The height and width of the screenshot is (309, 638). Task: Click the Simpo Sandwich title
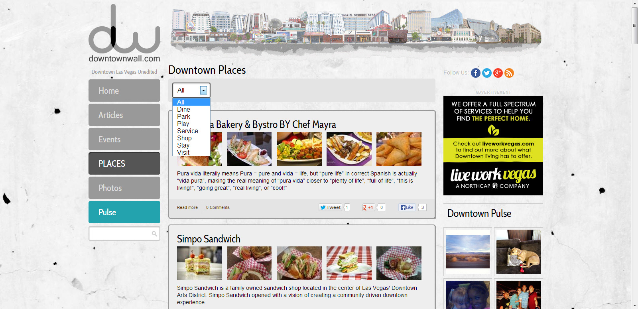[x=209, y=239]
